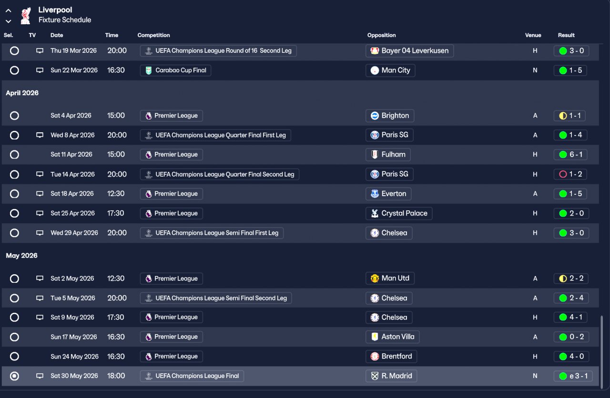Open the 1 - 5 result against Man City

click(570, 70)
